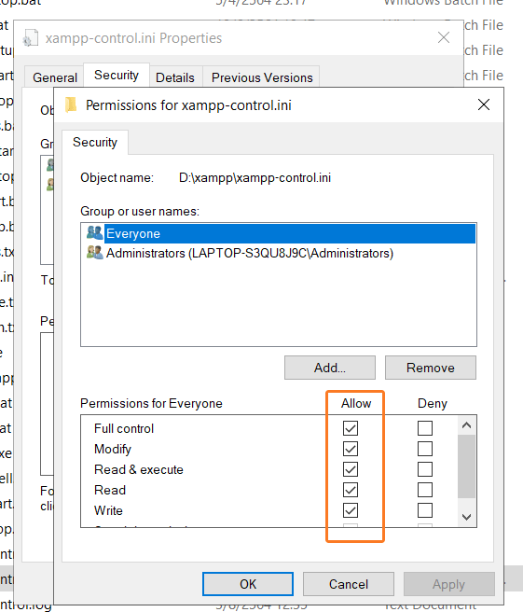Click the Cancel button
Screen dimensions: 523x612
pyautogui.click(x=349, y=584)
